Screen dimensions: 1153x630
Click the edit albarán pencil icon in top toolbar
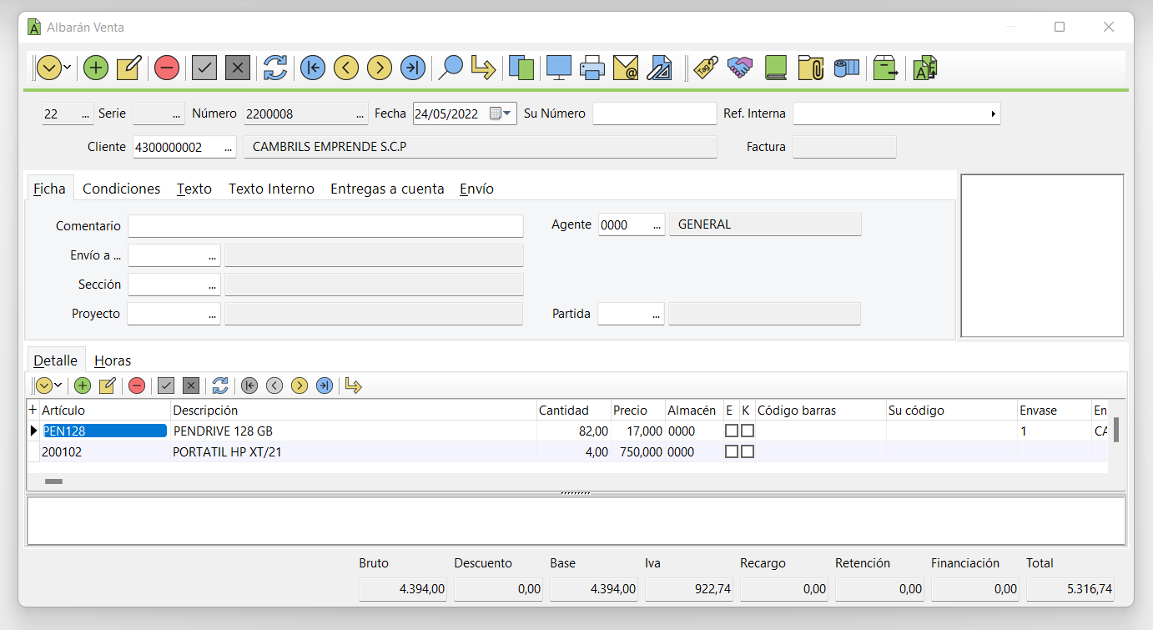129,68
